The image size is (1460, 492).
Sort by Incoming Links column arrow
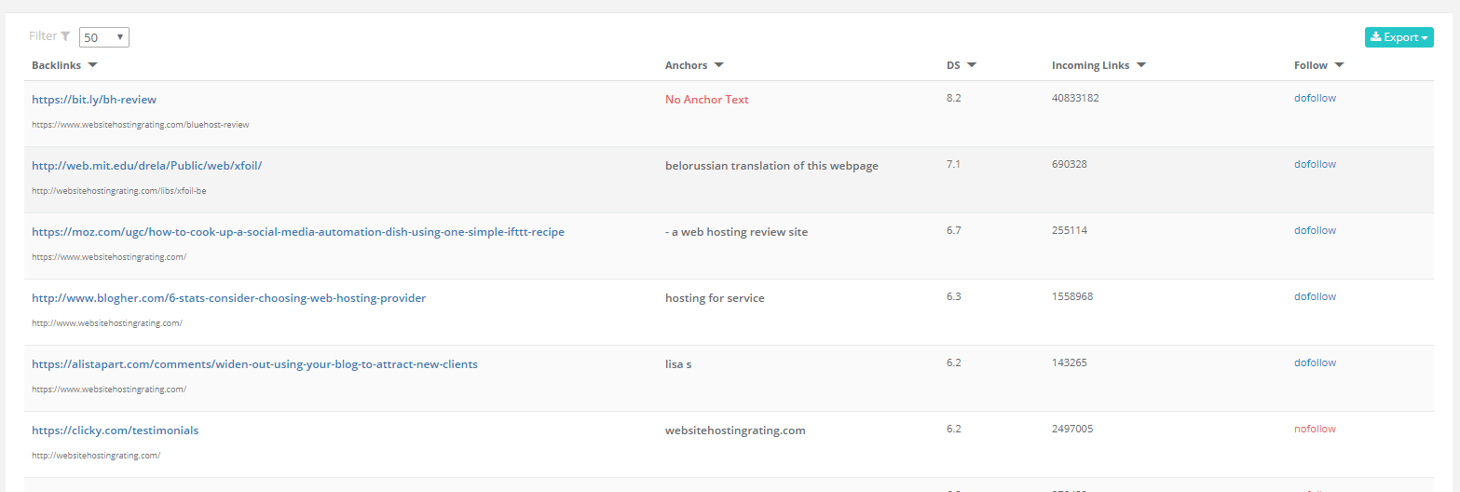click(1141, 65)
